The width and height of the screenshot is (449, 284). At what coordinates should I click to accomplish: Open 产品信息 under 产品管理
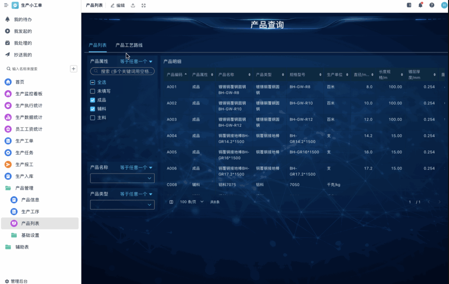point(30,200)
